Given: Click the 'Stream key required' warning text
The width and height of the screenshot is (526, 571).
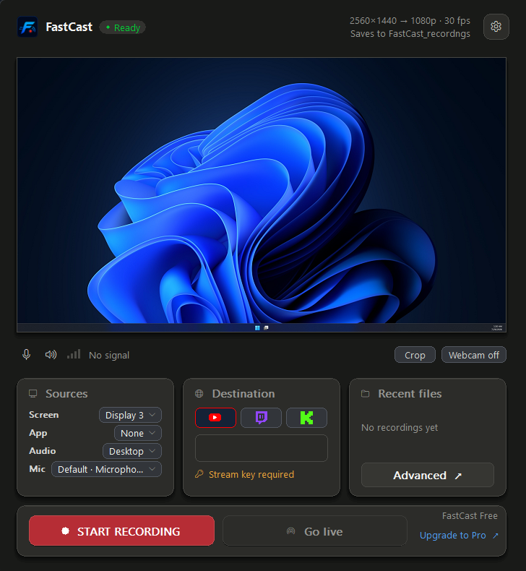Looking at the screenshot, I should tap(251, 474).
